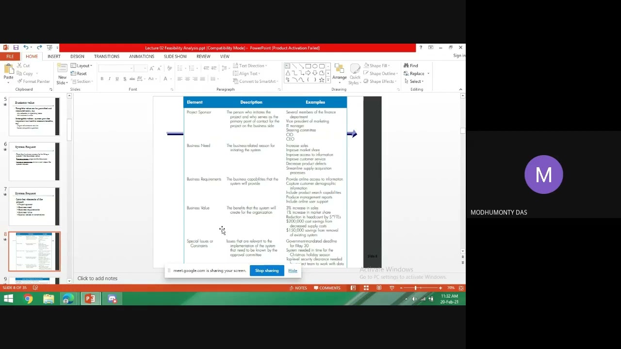Expand the shapes gallery More arrow
621x349 pixels.
328,80
